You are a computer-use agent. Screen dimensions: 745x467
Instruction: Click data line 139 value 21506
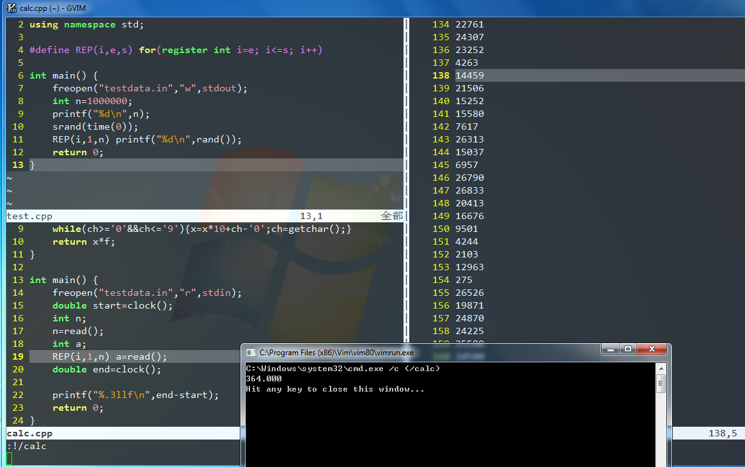click(x=469, y=89)
